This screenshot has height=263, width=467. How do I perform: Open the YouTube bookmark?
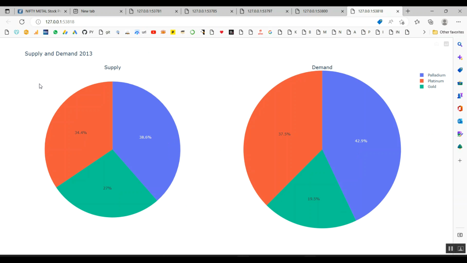pos(153,32)
